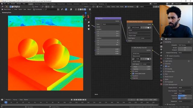The width and height of the screenshot is (193, 108).
Task: Toggle the Hair checkbox
Action: pyautogui.click(x=166, y=66)
